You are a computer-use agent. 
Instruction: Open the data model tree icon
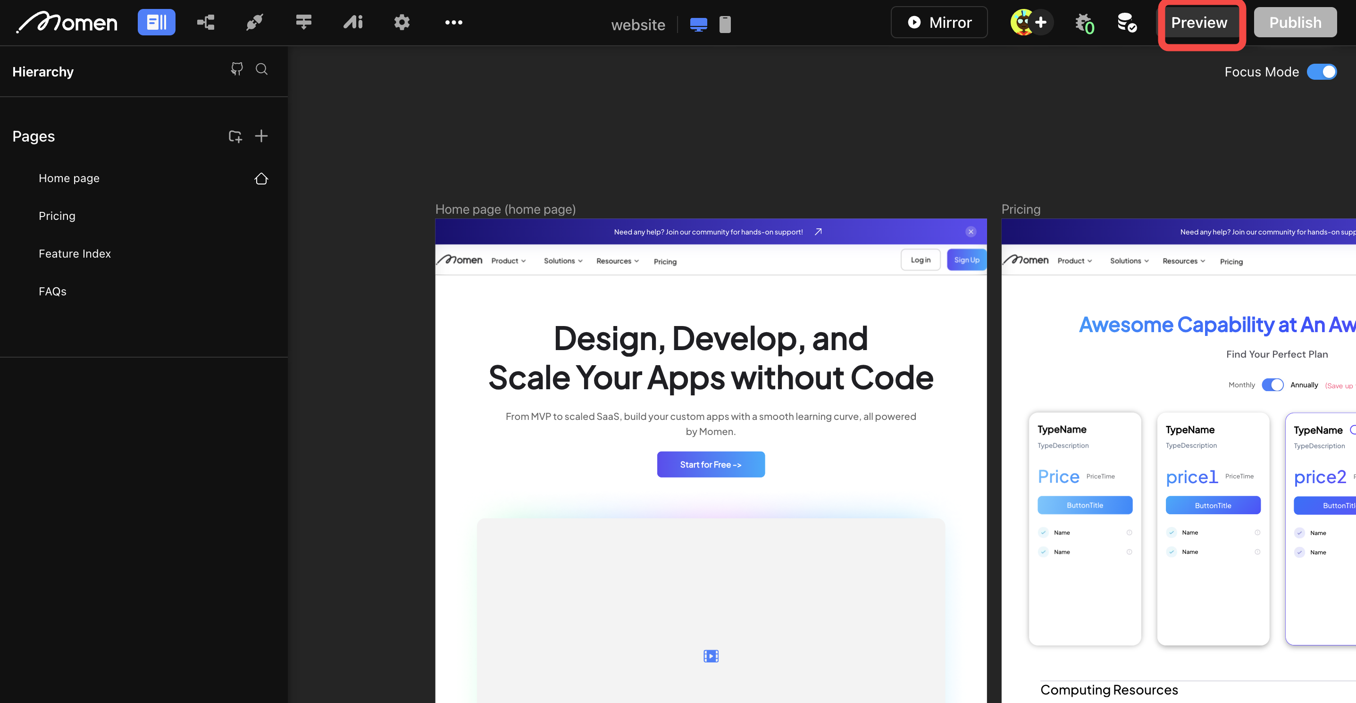click(205, 22)
